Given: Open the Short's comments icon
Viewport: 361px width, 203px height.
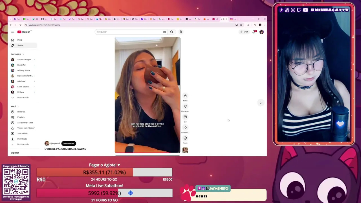Looking at the screenshot, I should tap(185, 117).
